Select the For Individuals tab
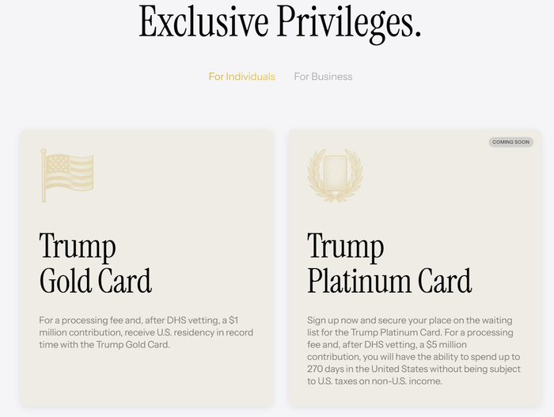Image resolution: width=554 pixels, height=417 pixels. 241,77
